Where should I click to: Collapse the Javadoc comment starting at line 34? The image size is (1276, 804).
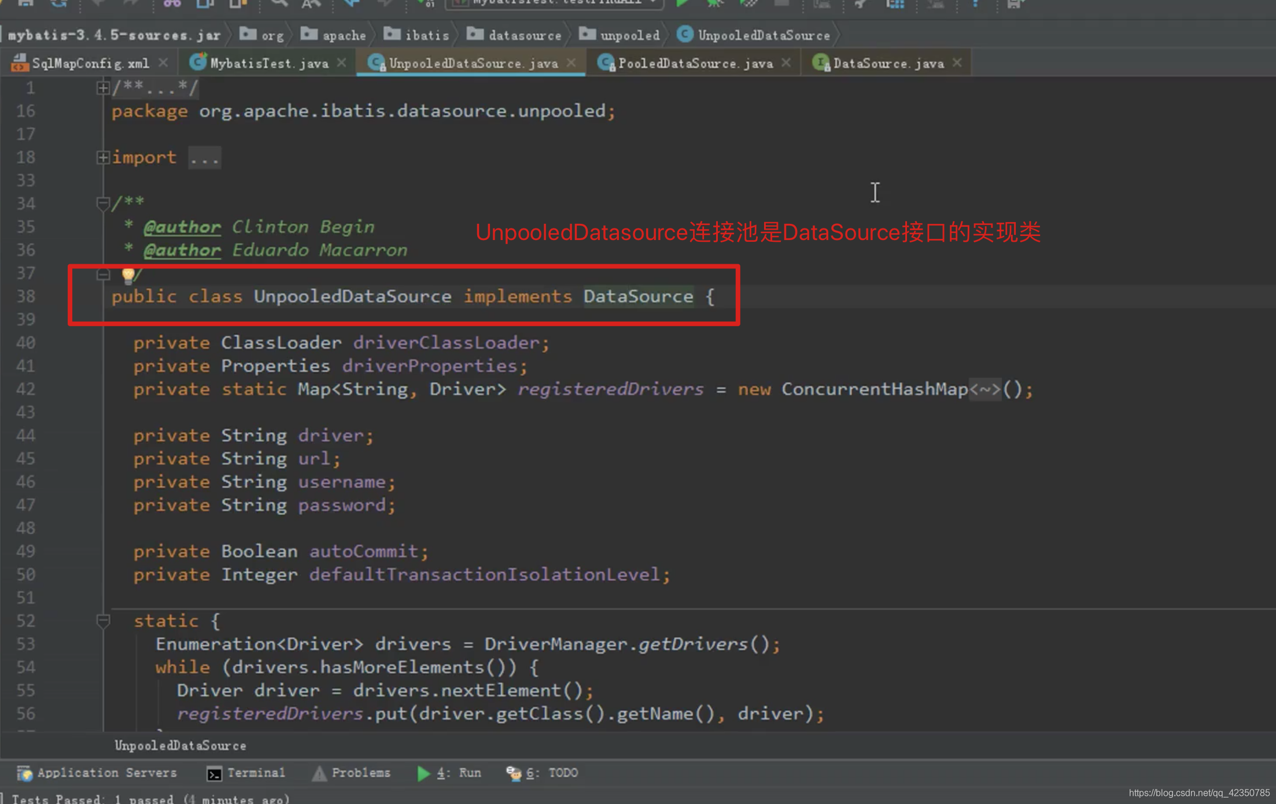pyautogui.click(x=103, y=204)
